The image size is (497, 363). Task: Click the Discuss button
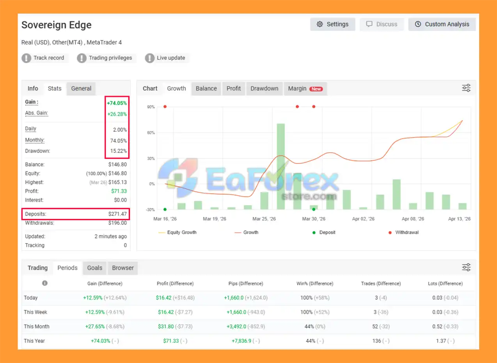382,24
